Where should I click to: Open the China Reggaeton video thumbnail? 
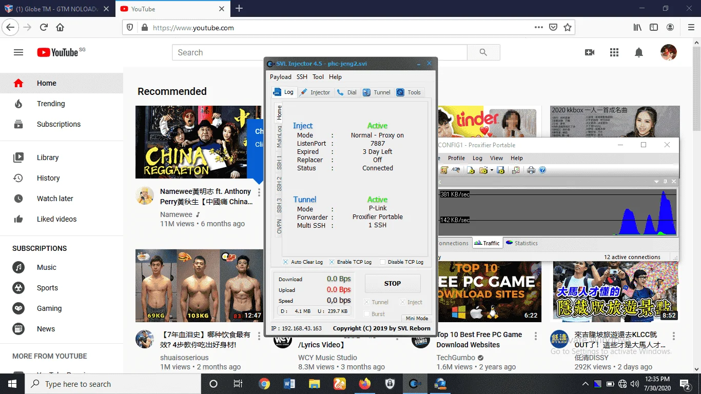pyautogui.click(x=199, y=142)
